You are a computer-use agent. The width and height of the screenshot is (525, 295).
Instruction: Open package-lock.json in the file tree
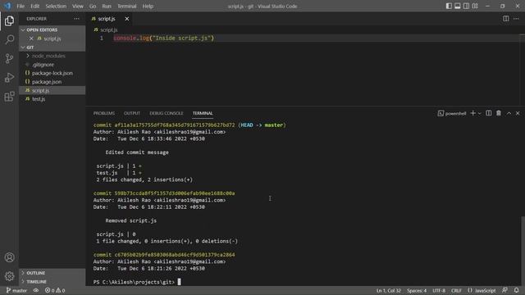click(52, 73)
